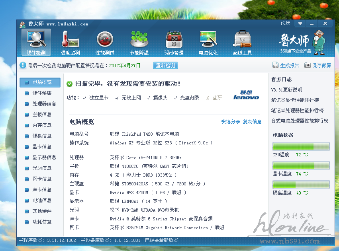Click the 复制信息 copy info link
This screenshot has height=251, width=339.
click(252, 122)
